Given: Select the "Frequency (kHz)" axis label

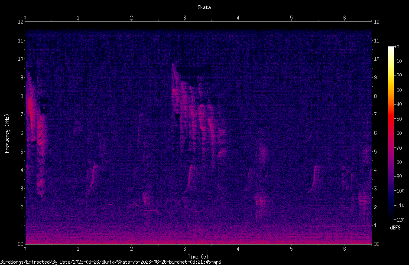Looking at the screenshot, I should (x=7, y=134).
